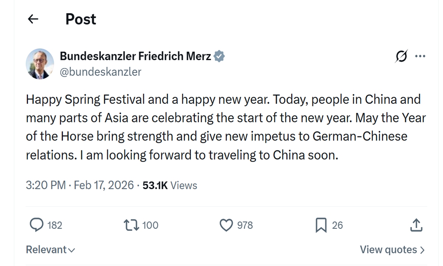This screenshot has width=443, height=266.
Task: Share the post via the share icon
Action: [x=416, y=225]
